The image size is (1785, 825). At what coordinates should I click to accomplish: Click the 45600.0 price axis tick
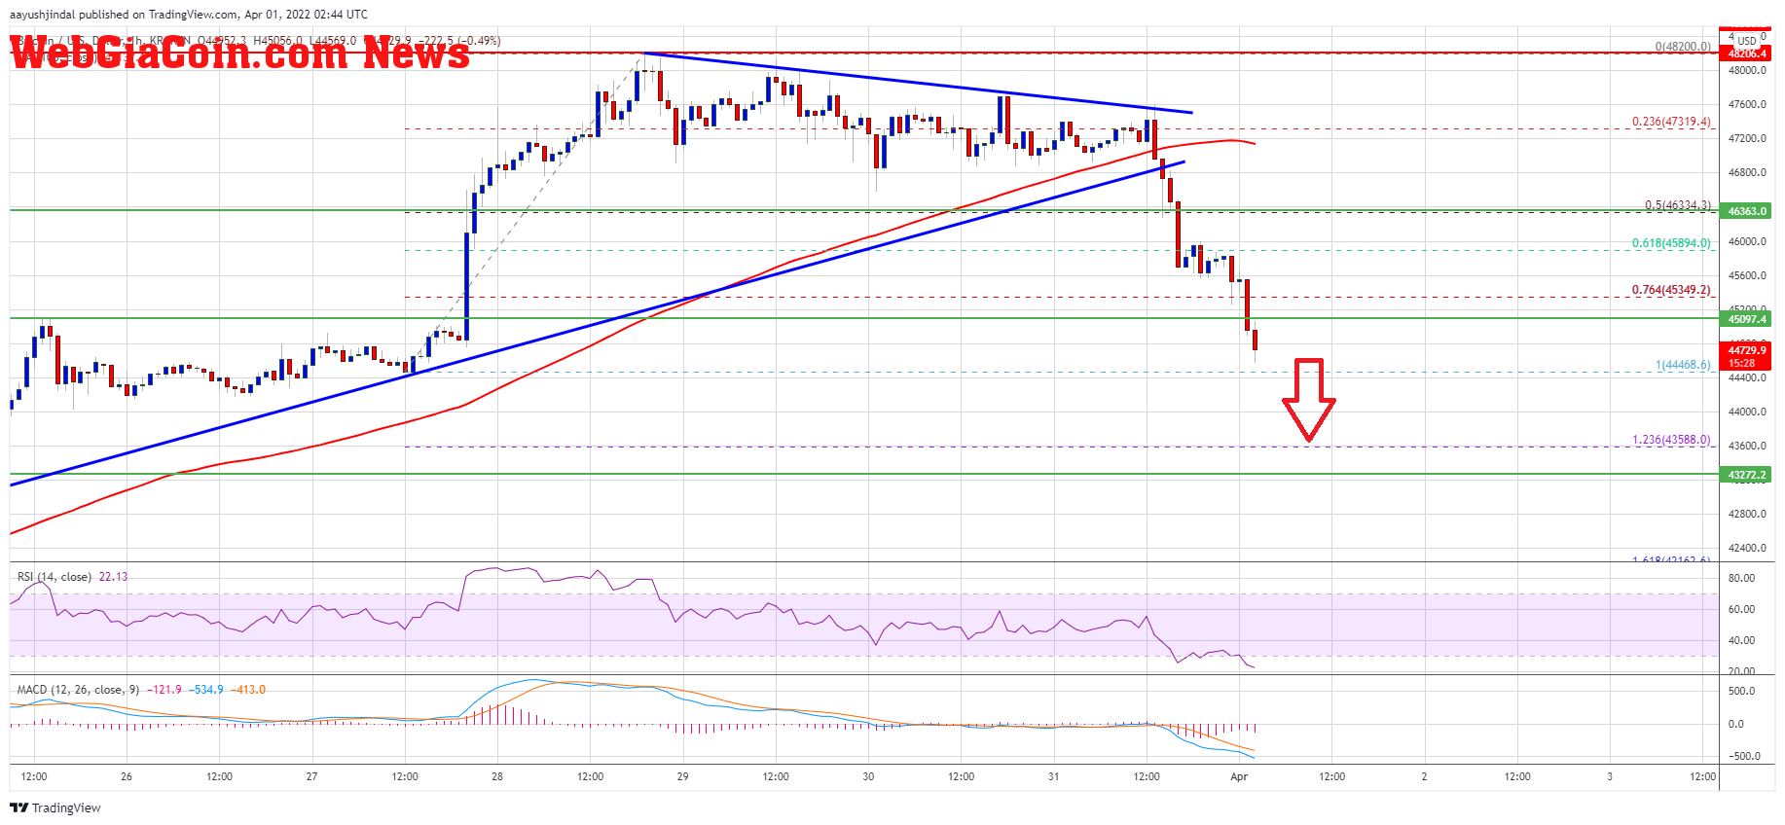pos(1747,275)
